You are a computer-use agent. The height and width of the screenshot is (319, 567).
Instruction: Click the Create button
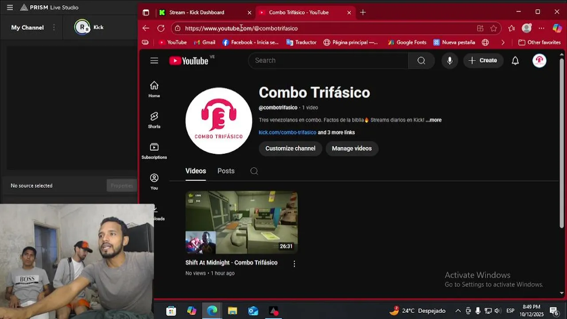click(x=483, y=61)
